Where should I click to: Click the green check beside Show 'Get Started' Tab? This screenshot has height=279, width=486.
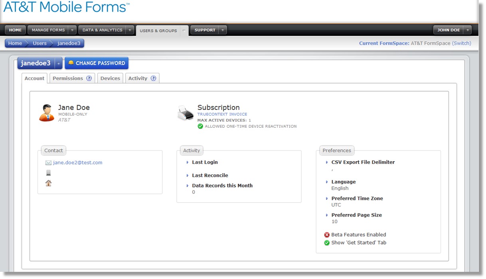coord(327,243)
